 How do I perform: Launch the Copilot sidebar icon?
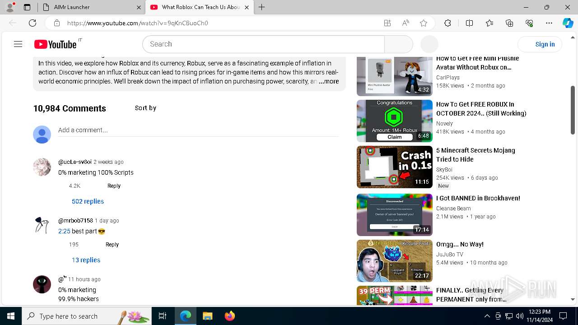click(x=568, y=23)
